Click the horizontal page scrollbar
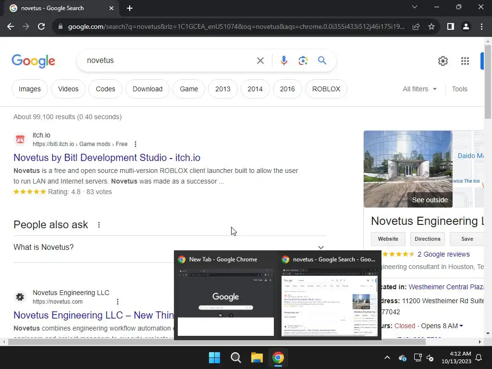The image size is (492, 369). [x=217, y=342]
